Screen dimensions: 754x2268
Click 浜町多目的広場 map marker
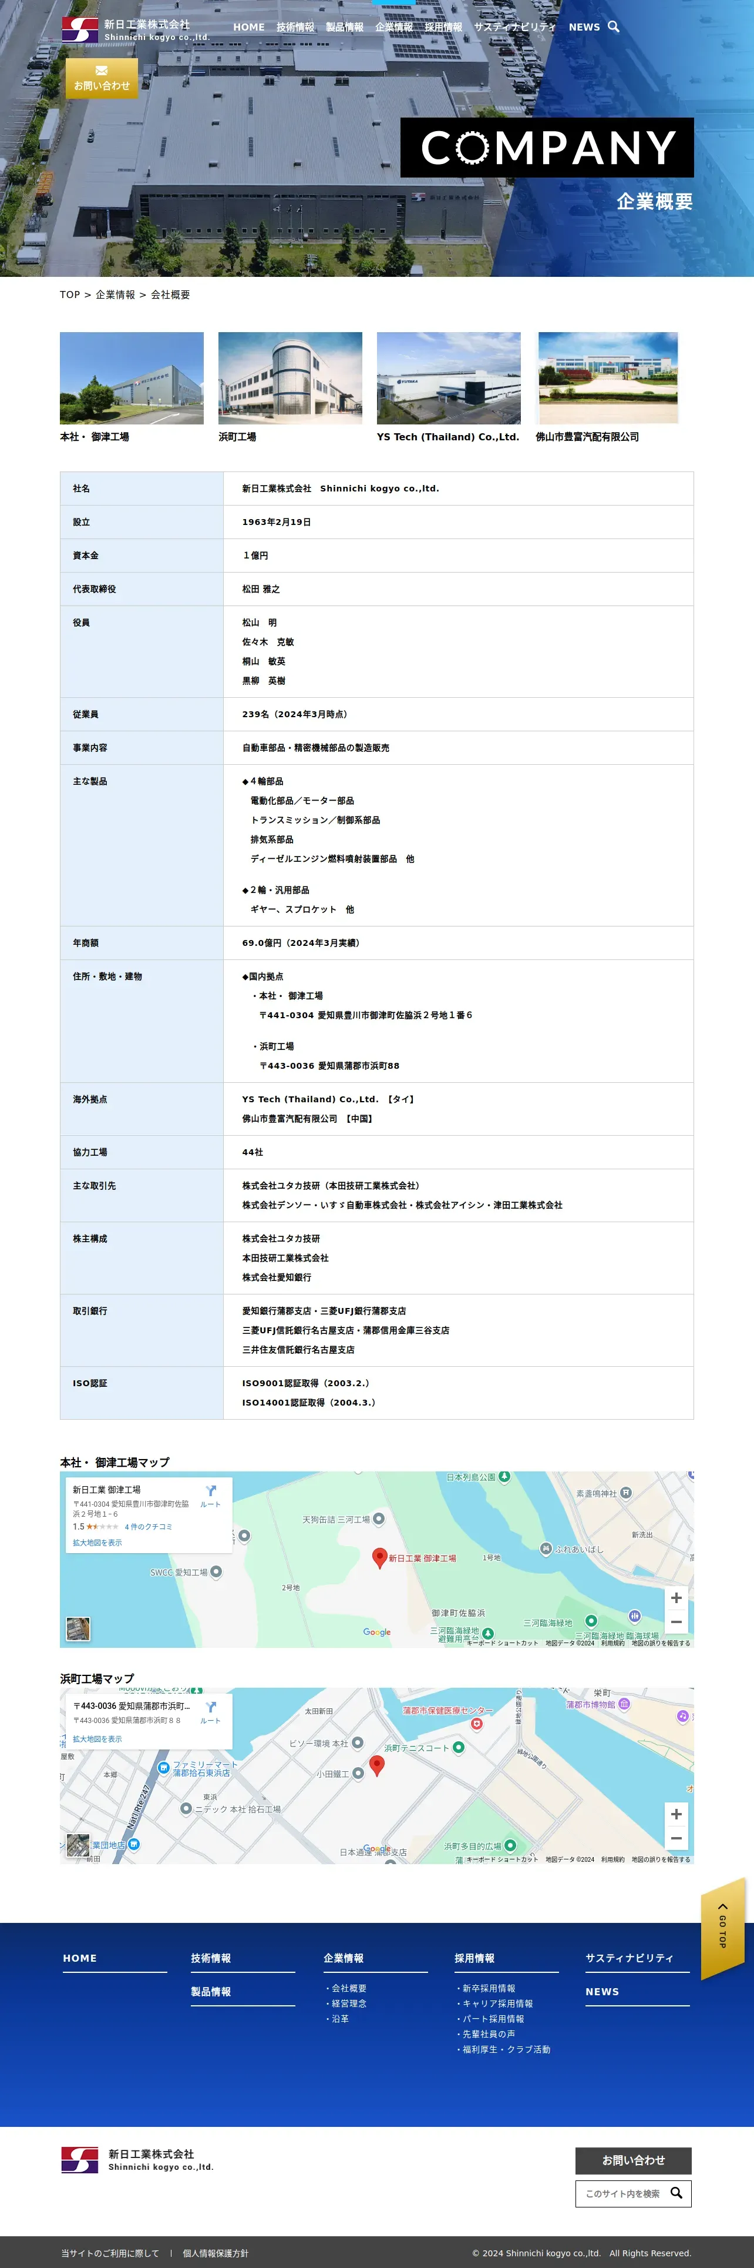[510, 1845]
